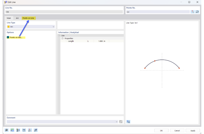Click the Apply button
This screenshot has width=204, height=134.
point(193,131)
